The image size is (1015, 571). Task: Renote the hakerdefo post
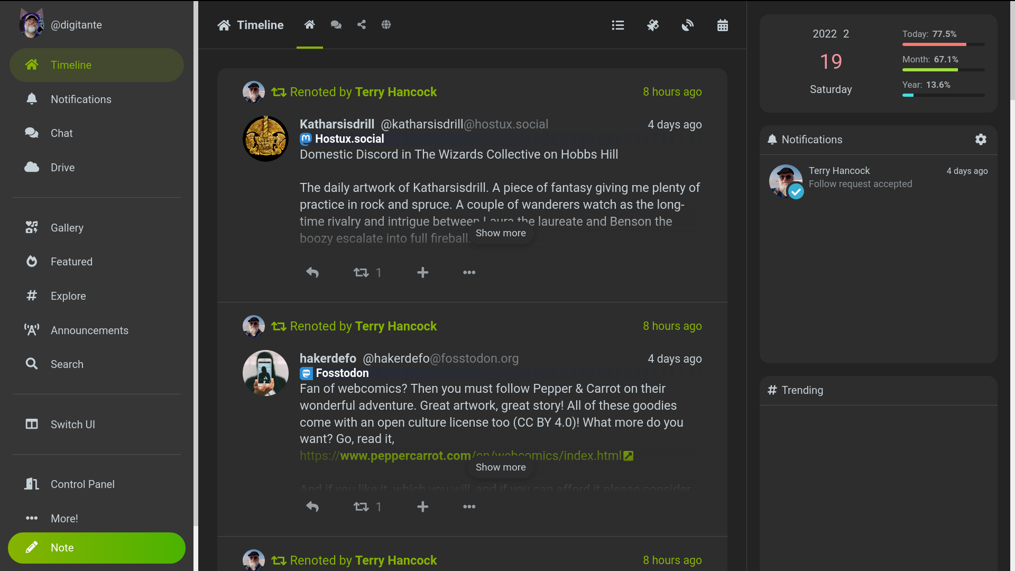(x=362, y=506)
